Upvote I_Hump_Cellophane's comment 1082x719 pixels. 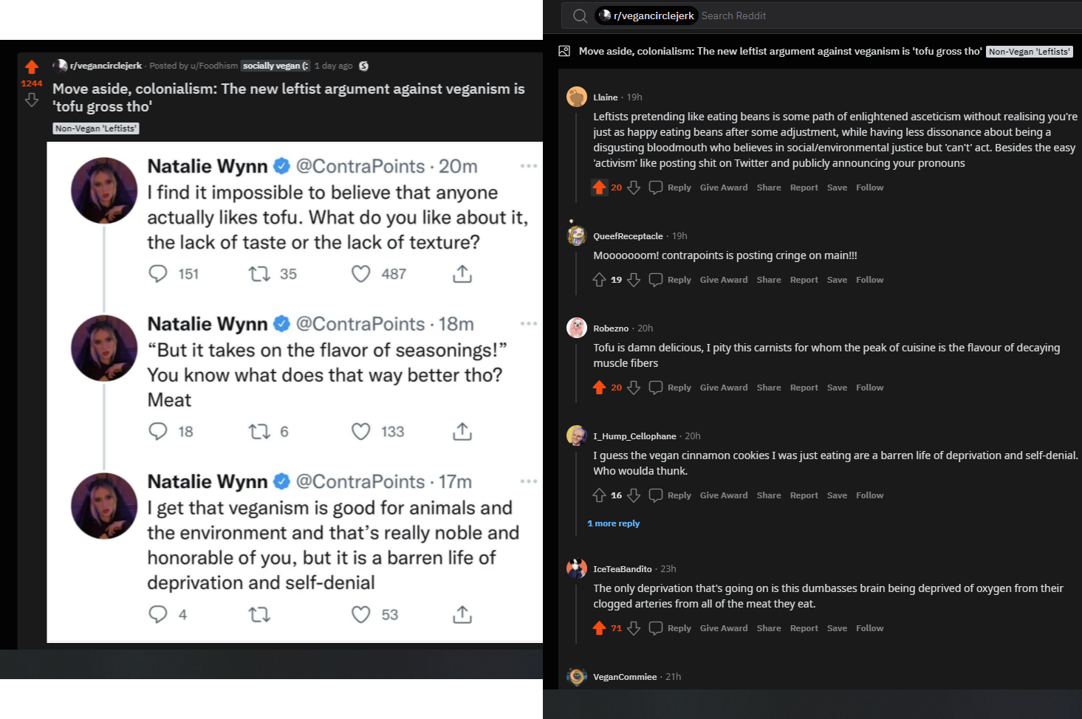click(599, 495)
